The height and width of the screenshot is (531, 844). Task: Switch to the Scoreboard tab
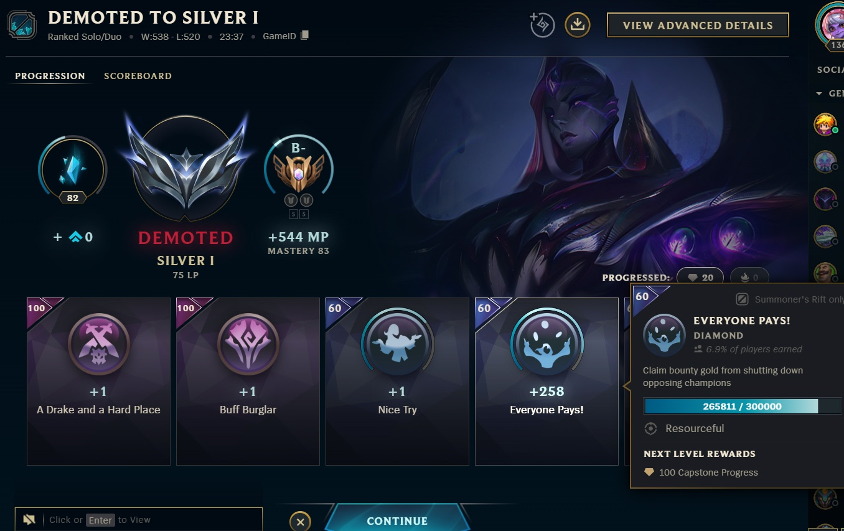click(x=138, y=76)
